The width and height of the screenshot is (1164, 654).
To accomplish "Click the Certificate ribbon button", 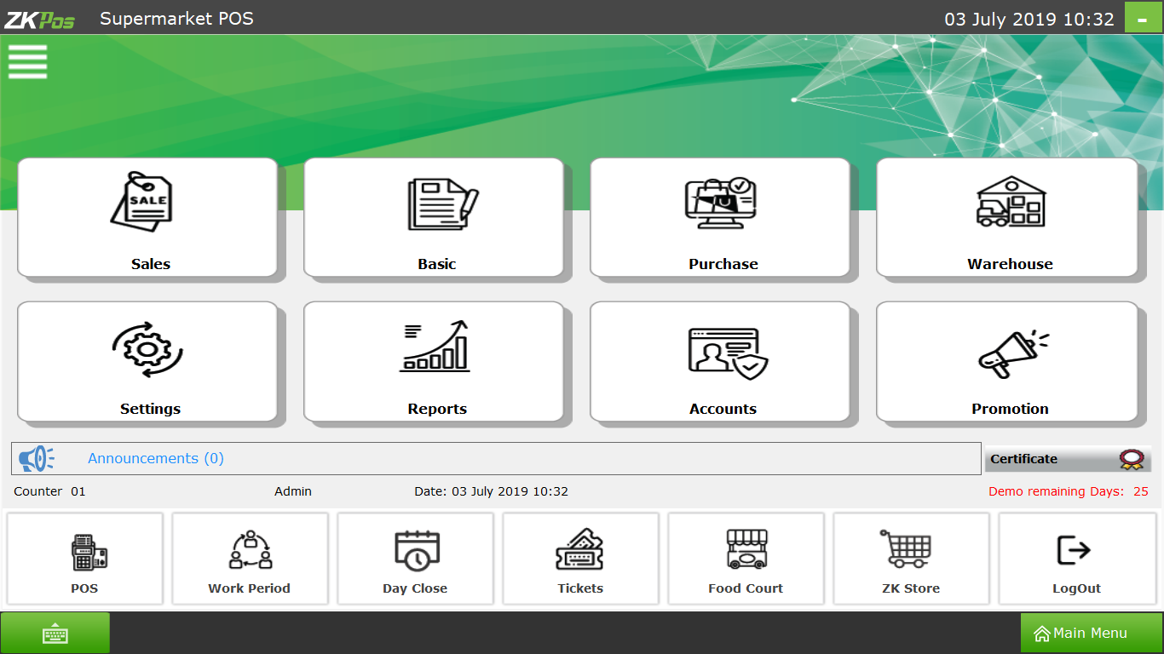I will coord(1068,459).
